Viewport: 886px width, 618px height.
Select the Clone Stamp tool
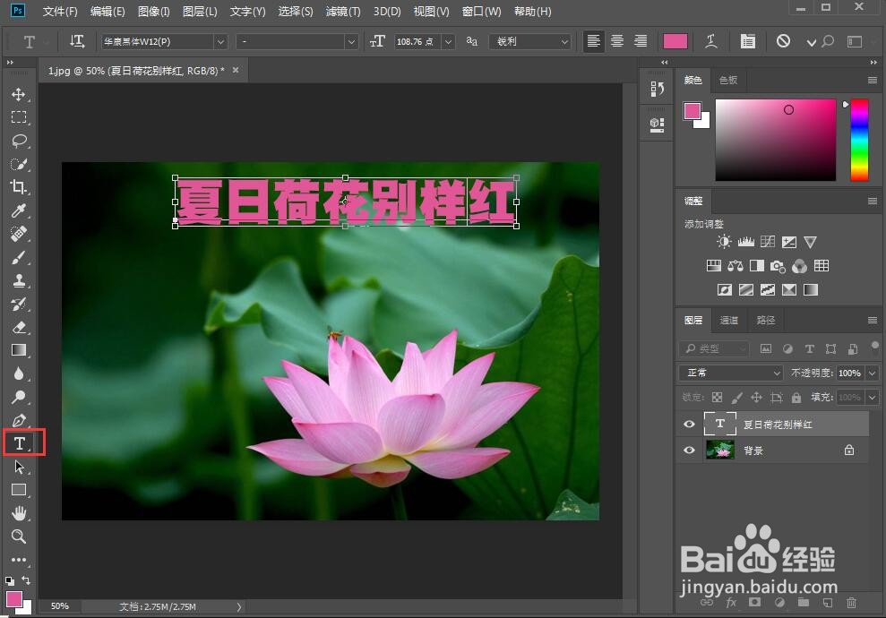point(19,280)
